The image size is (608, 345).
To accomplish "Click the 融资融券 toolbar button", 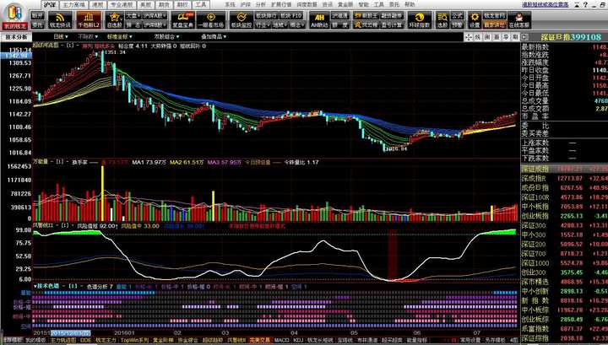I will 392,15.
